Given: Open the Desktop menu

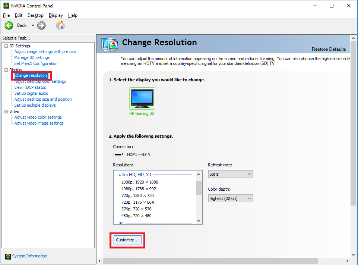Looking at the screenshot, I should pos(35,15).
